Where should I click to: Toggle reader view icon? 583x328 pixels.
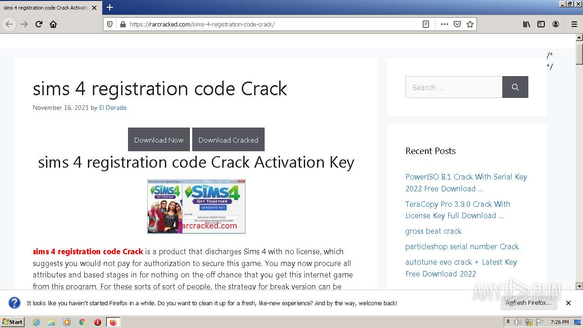coord(426,24)
